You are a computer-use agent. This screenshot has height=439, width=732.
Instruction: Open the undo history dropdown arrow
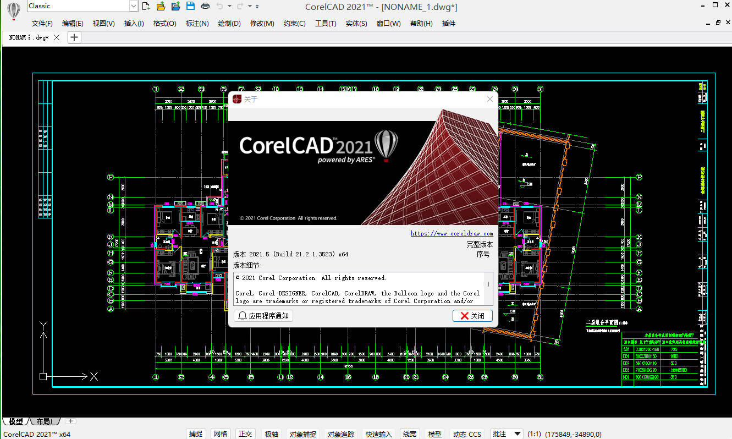pyautogui.click(x=229, y=6)
